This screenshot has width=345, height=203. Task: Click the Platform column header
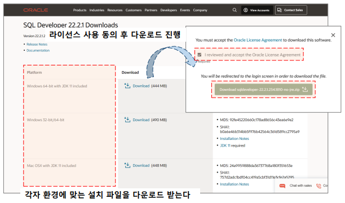34,72
